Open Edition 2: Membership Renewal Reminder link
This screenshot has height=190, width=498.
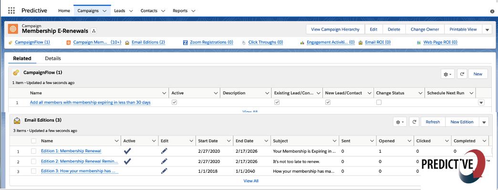click(x=79, y=161)
